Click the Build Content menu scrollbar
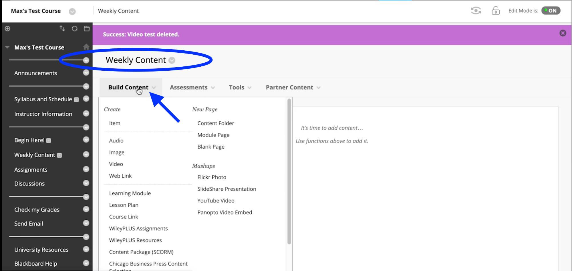The height and width of the screenshot is (271, 572). [x=289, y=172]
